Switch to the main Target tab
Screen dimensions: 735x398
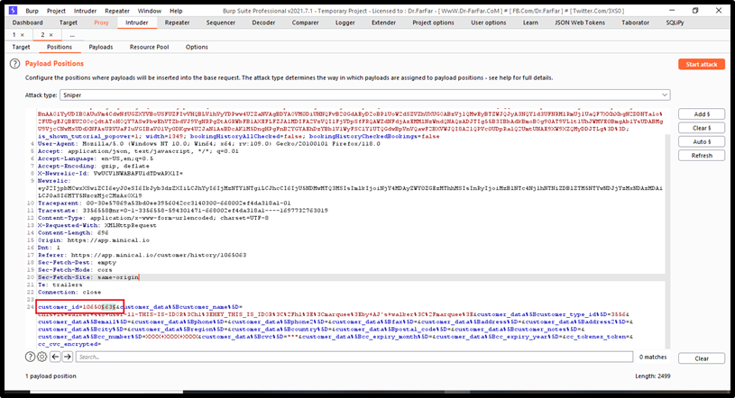pyautogui.click(x=69, y=23)
